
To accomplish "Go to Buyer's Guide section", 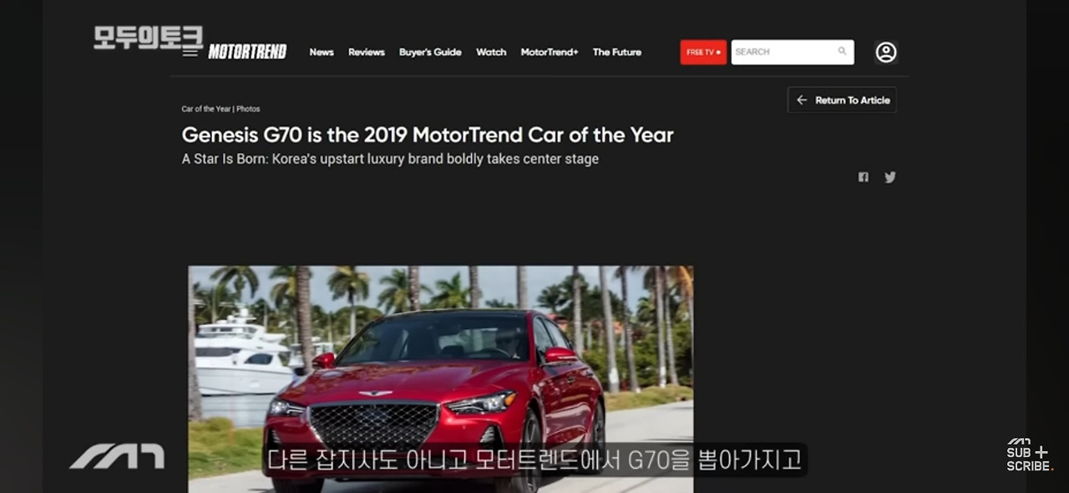I will point(430,52).
